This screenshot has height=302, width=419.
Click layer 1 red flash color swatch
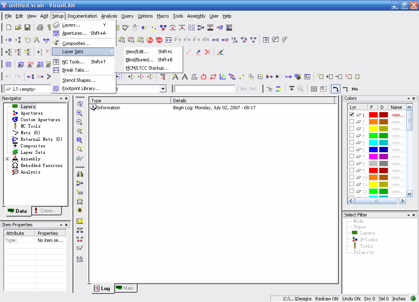[x=373, y=115]
